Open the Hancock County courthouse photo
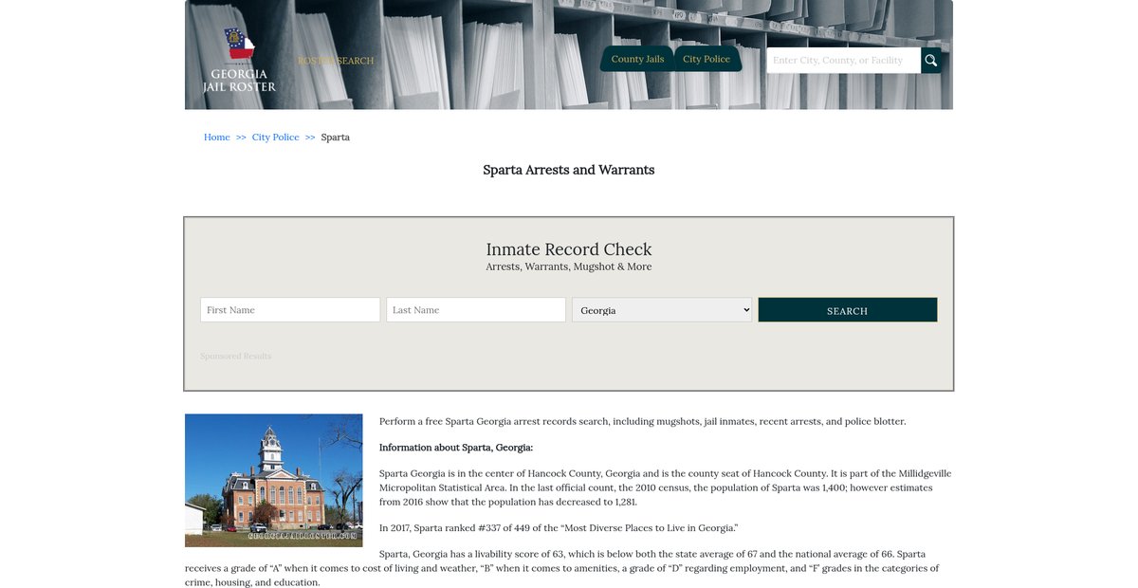 pyautogui.click(x=274, y=480)
